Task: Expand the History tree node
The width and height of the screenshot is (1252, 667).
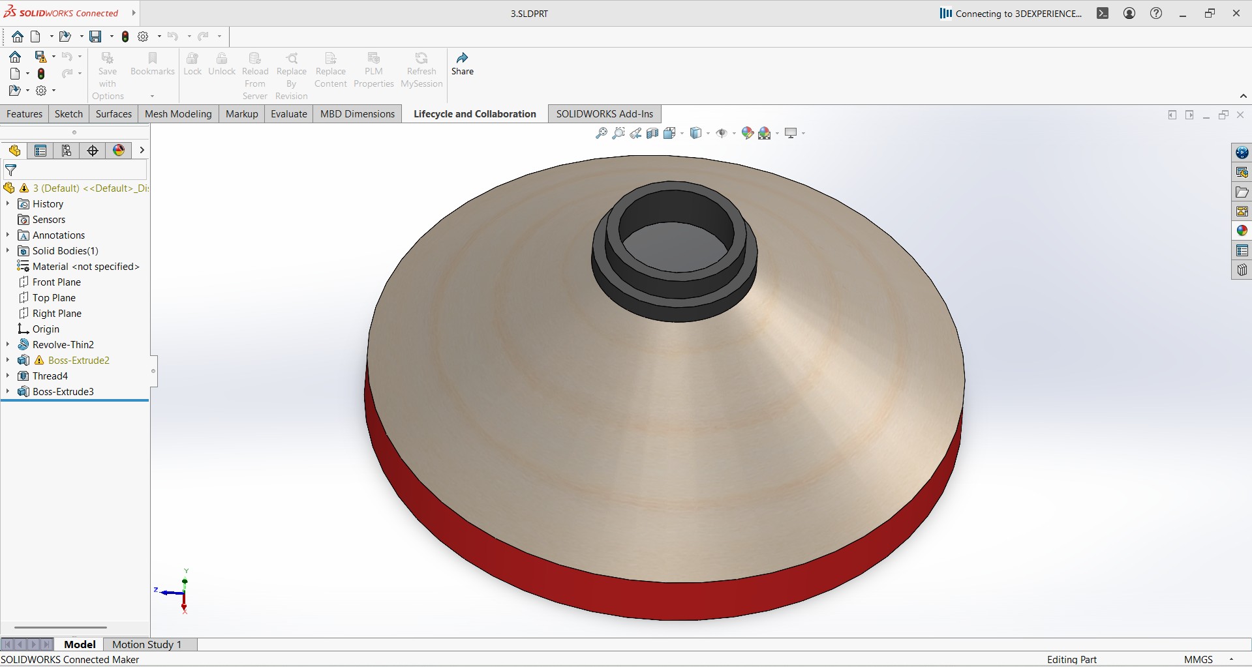Action: [8, 204]
